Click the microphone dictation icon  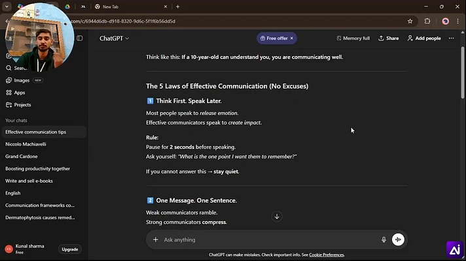pos(384,239)
